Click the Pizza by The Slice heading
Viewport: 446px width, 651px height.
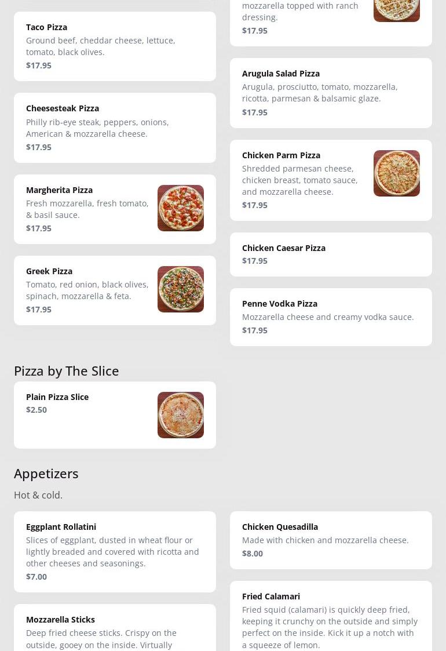tap(67, 371)
